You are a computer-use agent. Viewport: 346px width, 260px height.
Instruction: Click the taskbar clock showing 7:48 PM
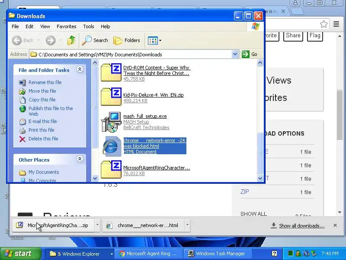coord(330,253)
